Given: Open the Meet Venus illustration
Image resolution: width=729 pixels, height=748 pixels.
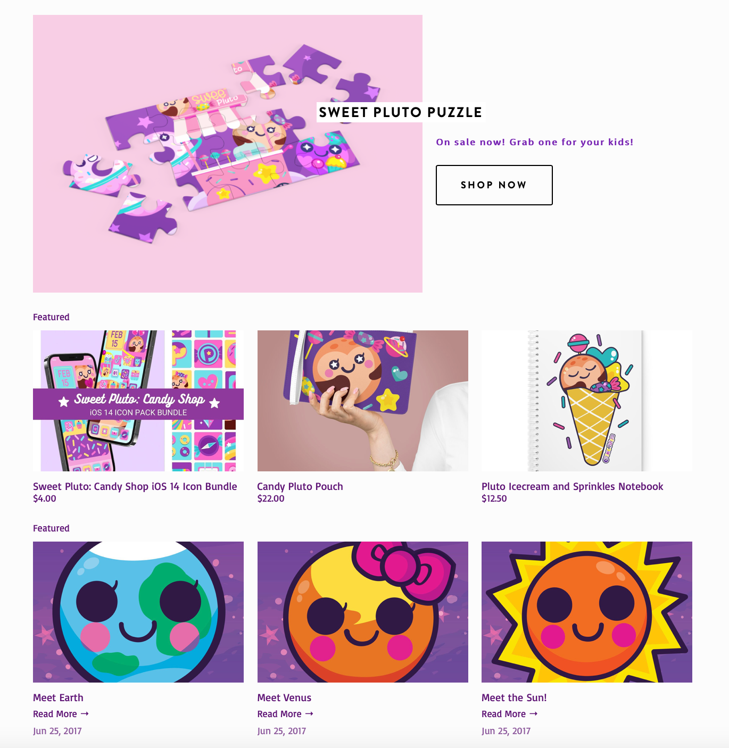Looking at the screenshot, I should tap(363, 612).
